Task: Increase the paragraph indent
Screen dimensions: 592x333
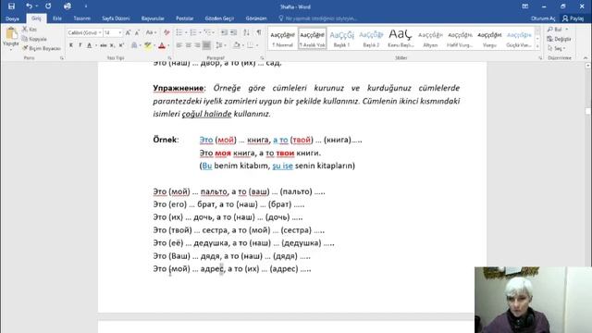Action: (234, 33)
